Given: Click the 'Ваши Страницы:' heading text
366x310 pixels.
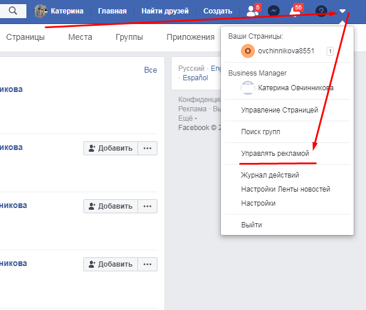Looking at the screenshot, I should [x=256, y=36].
